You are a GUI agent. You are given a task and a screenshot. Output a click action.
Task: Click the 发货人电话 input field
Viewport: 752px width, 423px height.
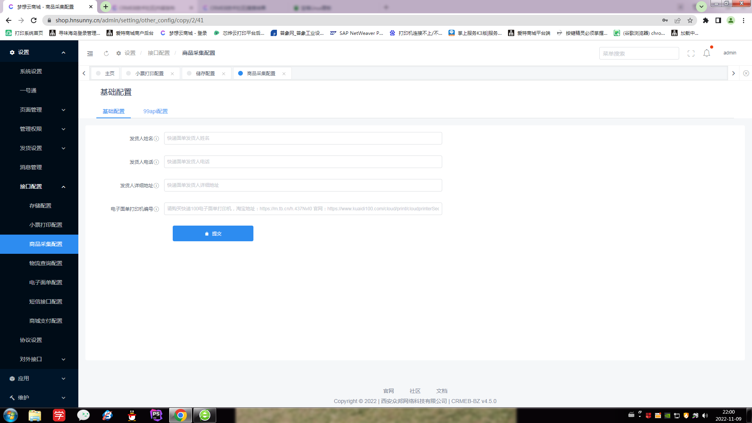(303, 162)
